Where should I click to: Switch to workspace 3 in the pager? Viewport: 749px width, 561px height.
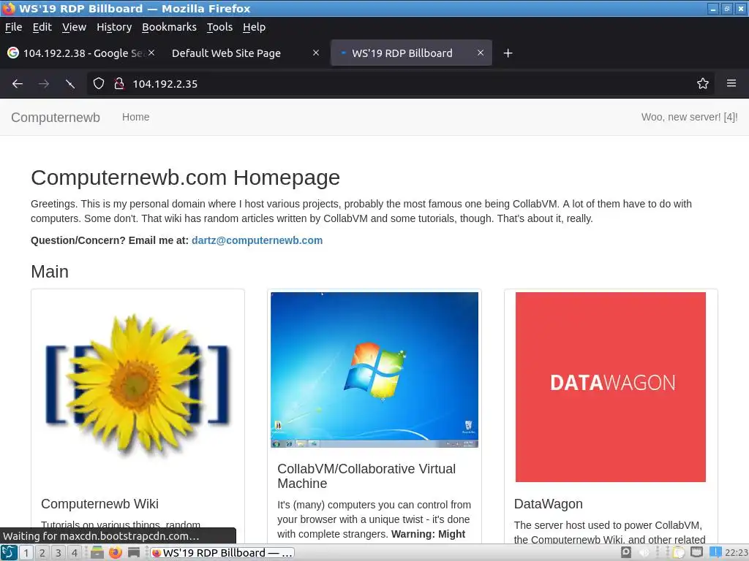point(59,553)
